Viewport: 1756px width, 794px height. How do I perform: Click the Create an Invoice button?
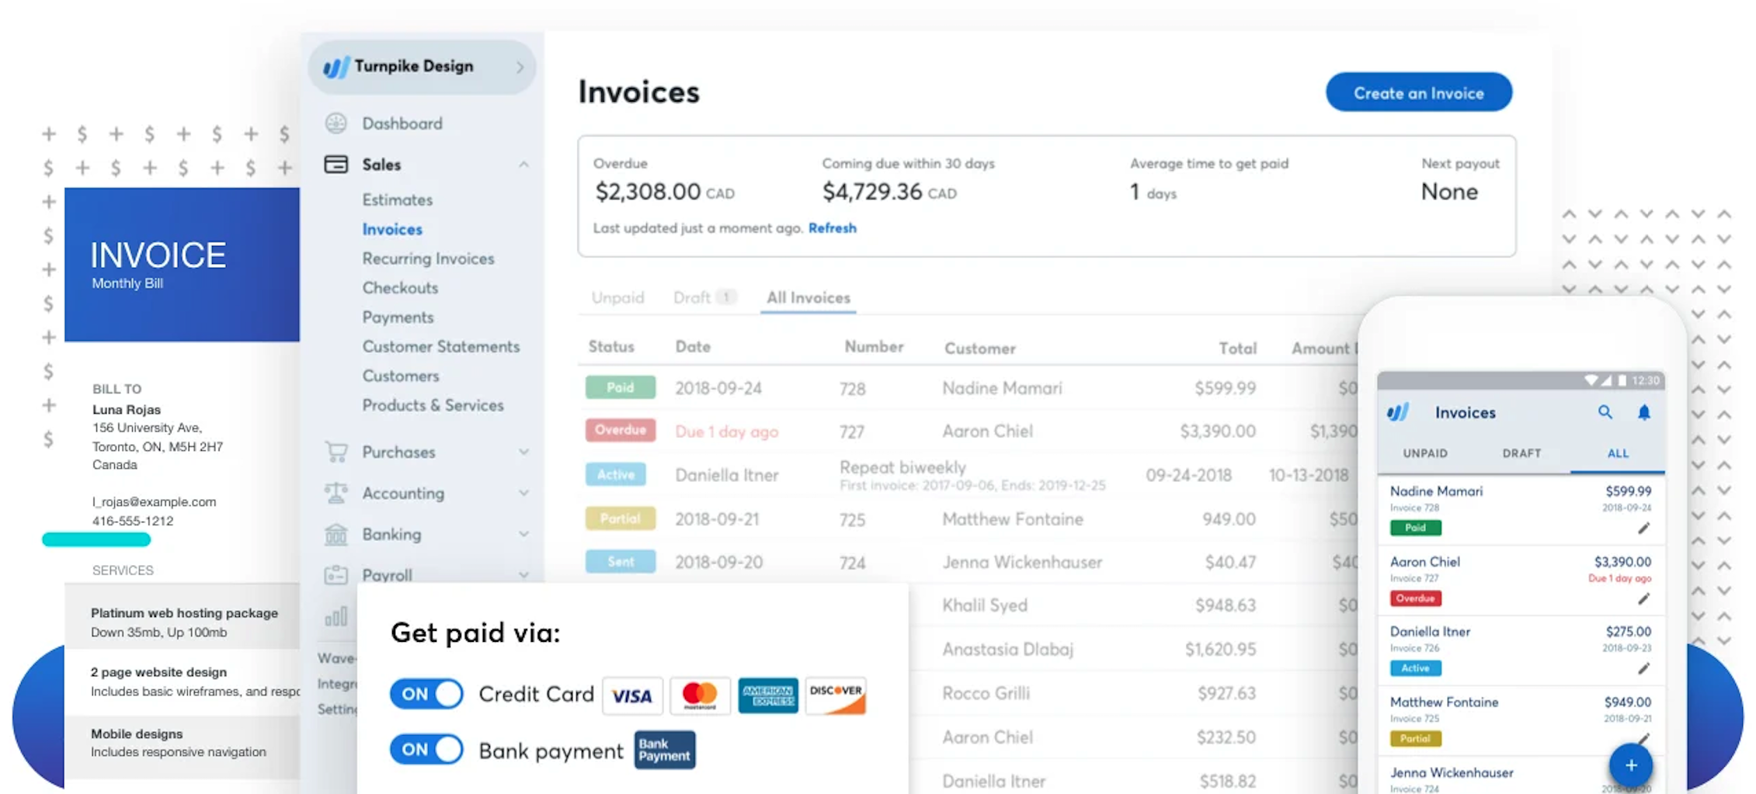[1419, 92]
